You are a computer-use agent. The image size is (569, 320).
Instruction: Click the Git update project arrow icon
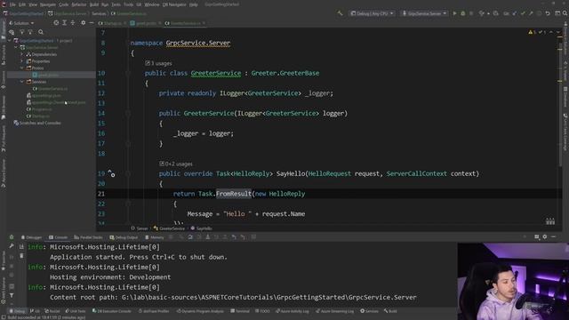[515, 13]
